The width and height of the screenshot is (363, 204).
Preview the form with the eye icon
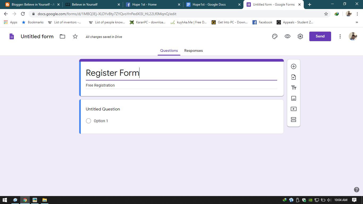click(x=287, y=36)
